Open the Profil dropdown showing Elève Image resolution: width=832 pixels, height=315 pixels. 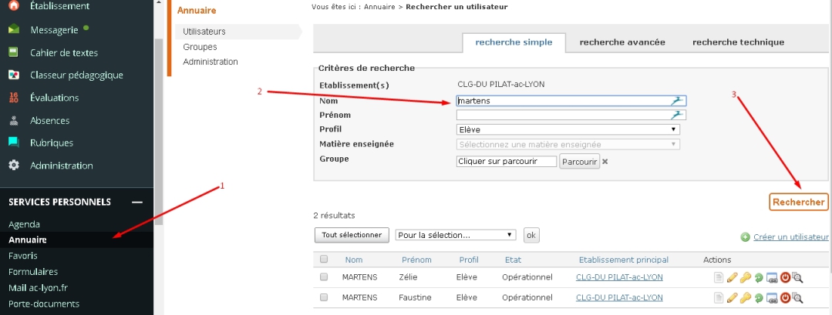pos(568,129)
